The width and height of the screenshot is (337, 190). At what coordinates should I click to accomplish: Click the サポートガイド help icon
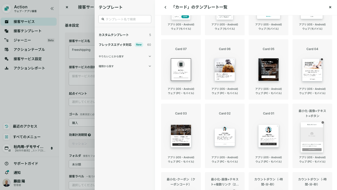[7, 164]
